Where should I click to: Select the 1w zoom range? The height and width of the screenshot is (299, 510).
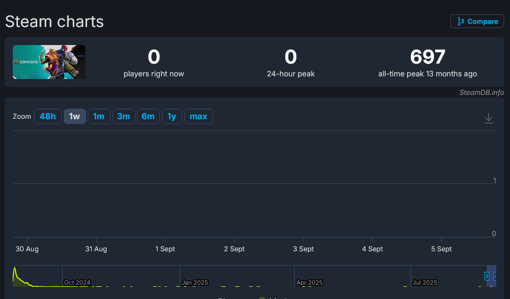click(75, 116)
